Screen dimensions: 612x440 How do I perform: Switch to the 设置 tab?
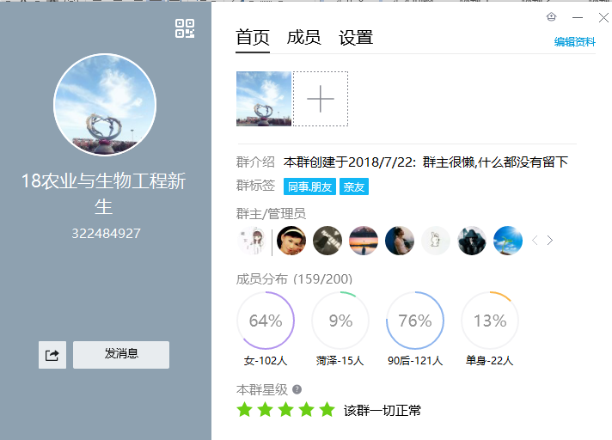[x=356, y=38]
